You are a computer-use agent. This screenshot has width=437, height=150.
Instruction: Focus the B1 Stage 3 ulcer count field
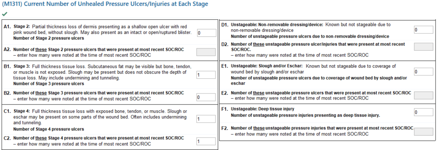(x=206, y=75)
